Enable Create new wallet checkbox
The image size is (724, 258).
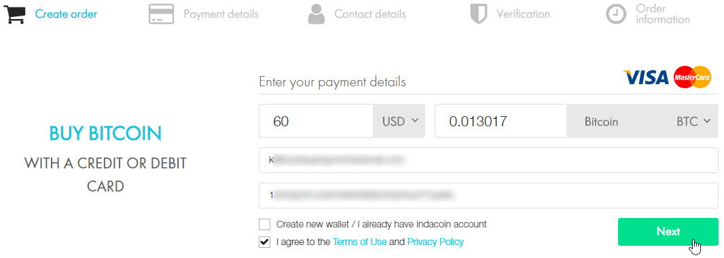[265, 225]
